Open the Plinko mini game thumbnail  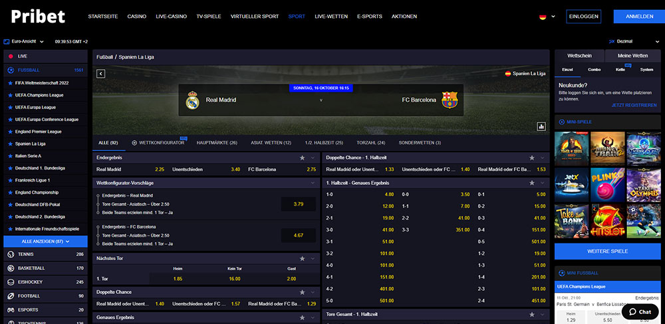tap(607, 185)
